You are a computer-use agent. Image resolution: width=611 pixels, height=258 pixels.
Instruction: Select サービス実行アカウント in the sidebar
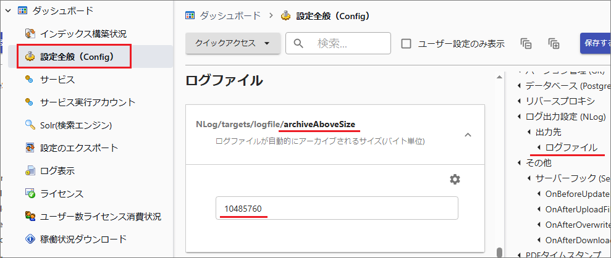(88, 102)
